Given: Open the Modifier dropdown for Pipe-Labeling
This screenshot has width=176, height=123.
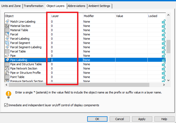Looking at the screenshot, I should (99, 60).
